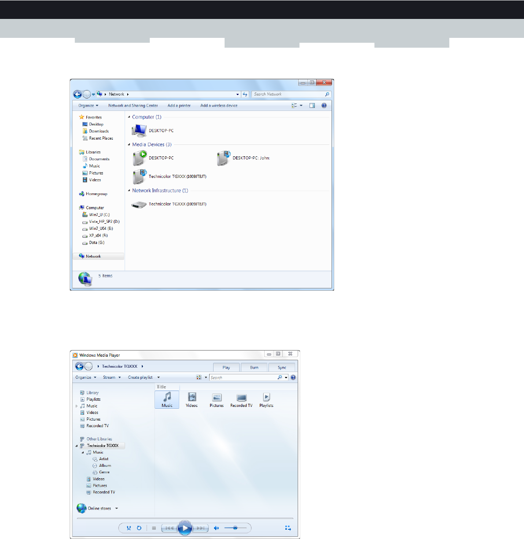The width and height of the screenshot is (524, 539).
Task: Click Add a wireless device
Action: pos(219,106)
